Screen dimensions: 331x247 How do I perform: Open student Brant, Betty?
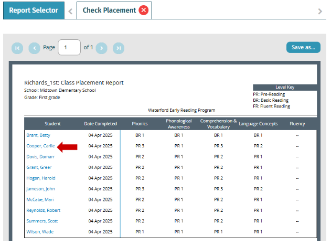[38, 135]
